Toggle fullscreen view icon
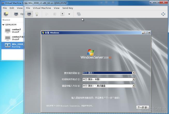The height and width of the screenshot is (114, 169). (163, 14)
